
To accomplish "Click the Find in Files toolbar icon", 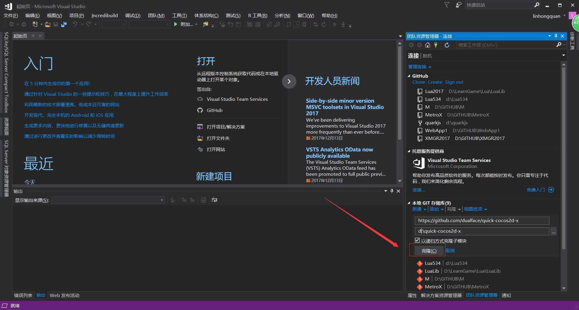I will point(205,24).
